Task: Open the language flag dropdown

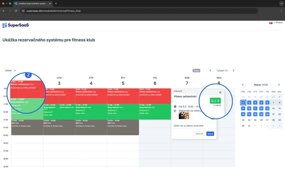Action: coord(271,23)
